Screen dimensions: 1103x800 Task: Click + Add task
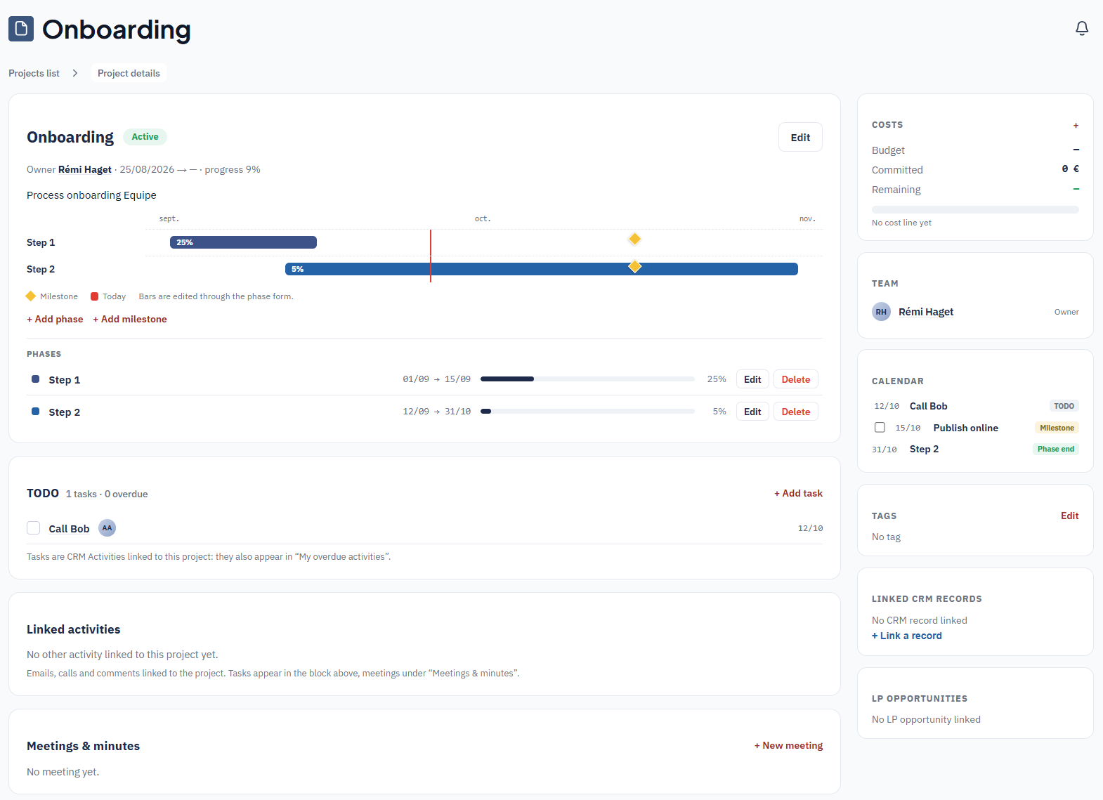coord(798,493)
